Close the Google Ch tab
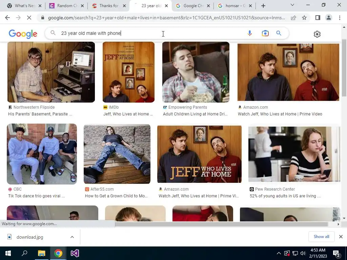 [x=208, y=6]
